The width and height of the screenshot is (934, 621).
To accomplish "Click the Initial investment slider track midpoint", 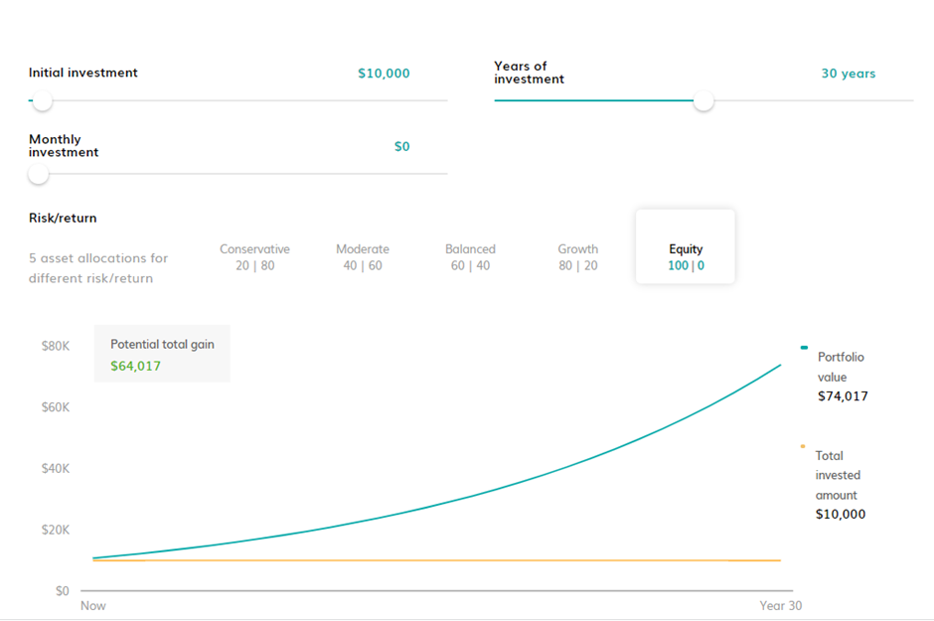I will [x=237, y=100].
